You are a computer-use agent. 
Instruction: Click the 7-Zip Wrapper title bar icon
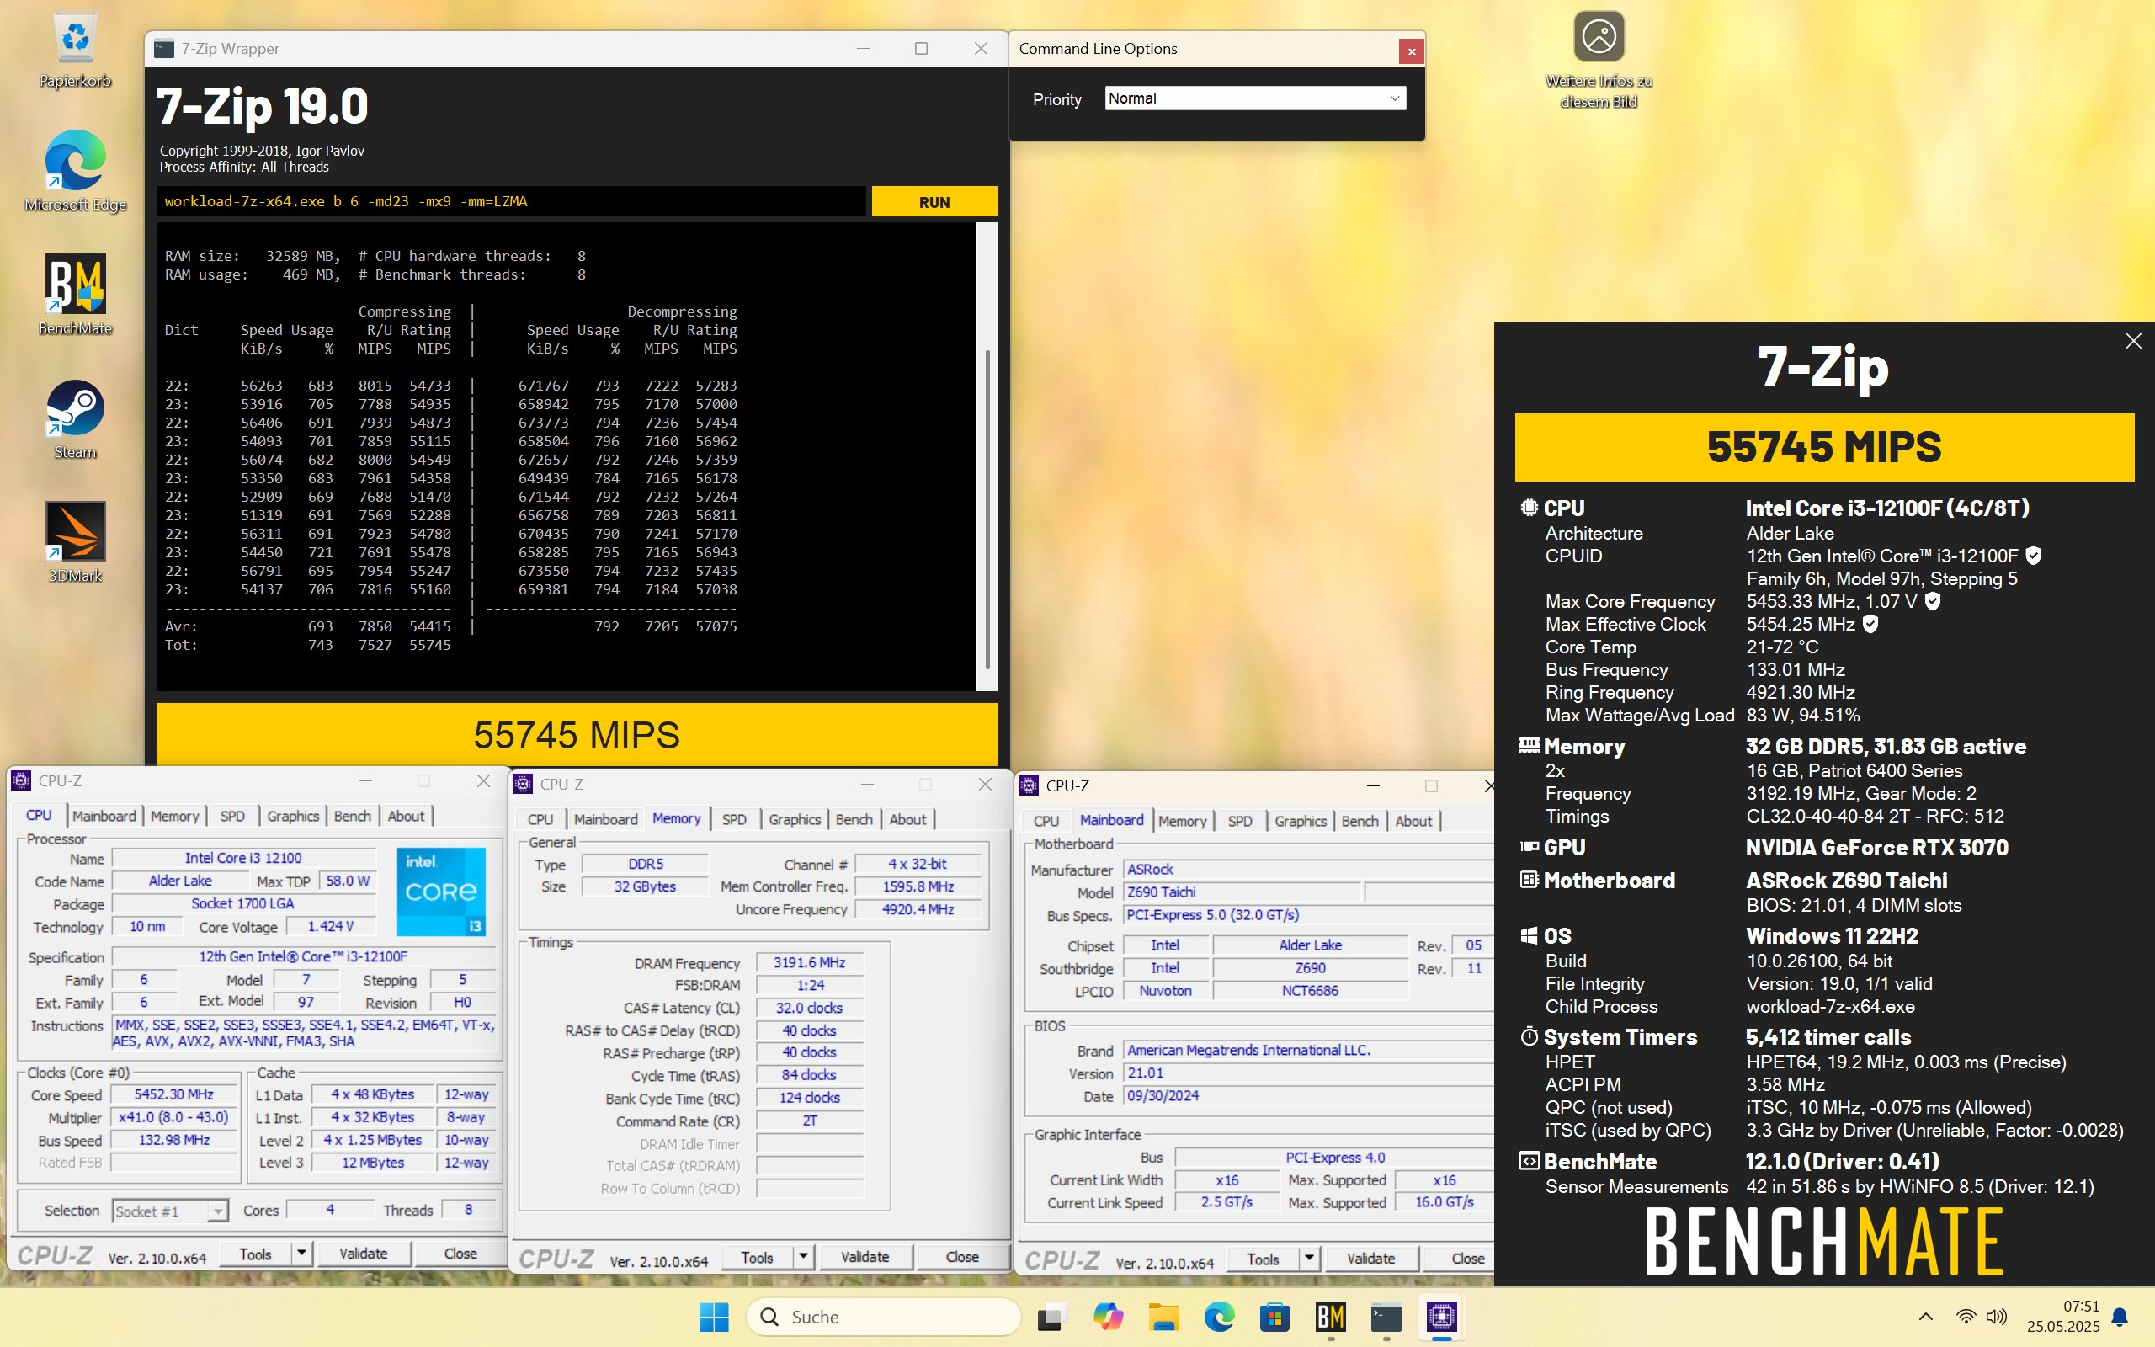[x=164, y=49]
